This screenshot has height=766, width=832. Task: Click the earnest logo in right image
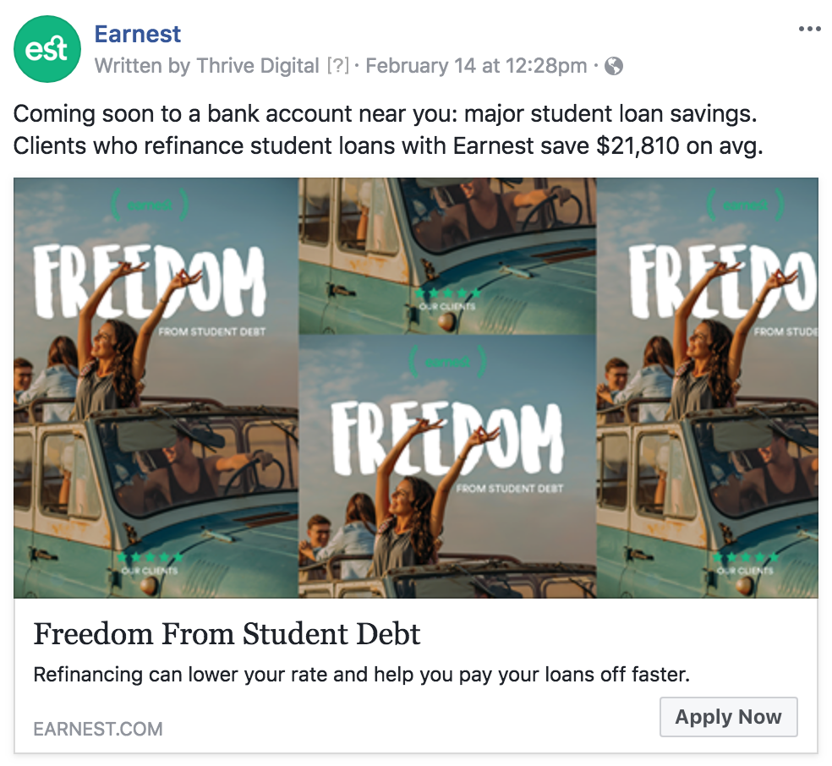tap(744, 205)
